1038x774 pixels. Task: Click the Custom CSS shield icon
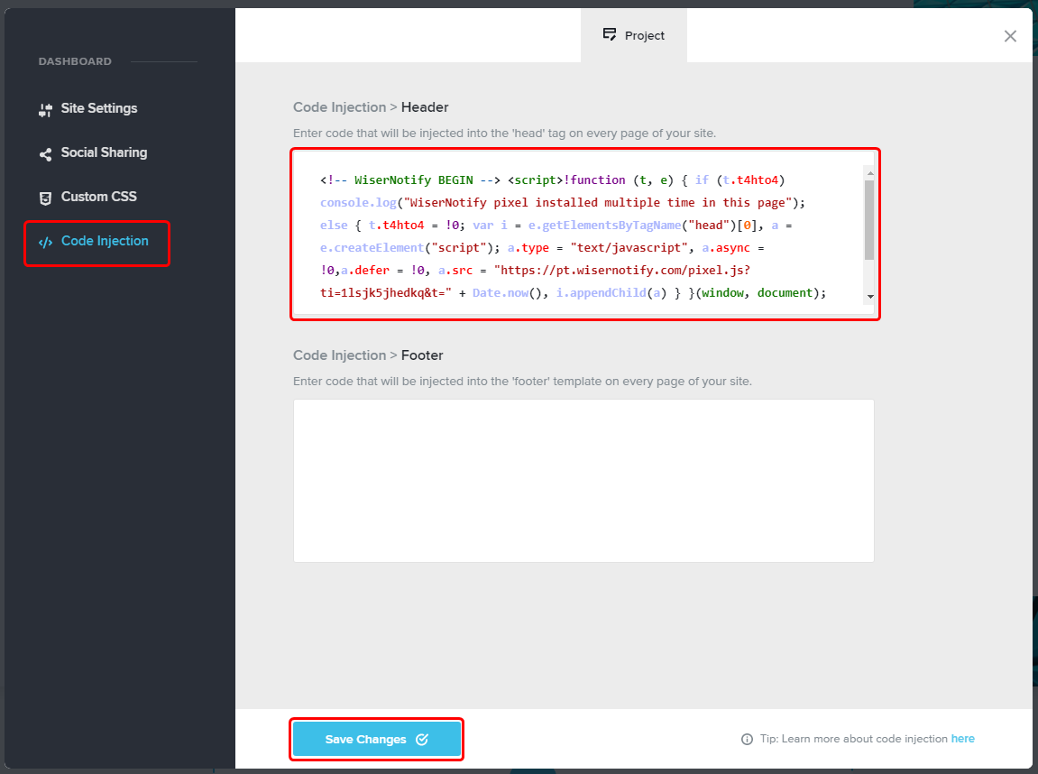pyautogui.click(x=45, y=198)
